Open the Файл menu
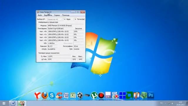Image resolution: width=188 pixels, height=106 pixels. [x=40, y=15]
